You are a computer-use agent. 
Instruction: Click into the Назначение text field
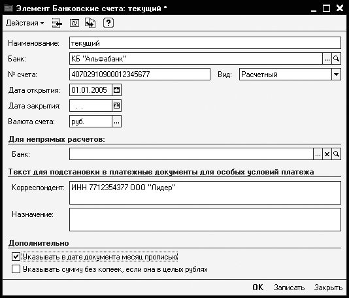205,220
